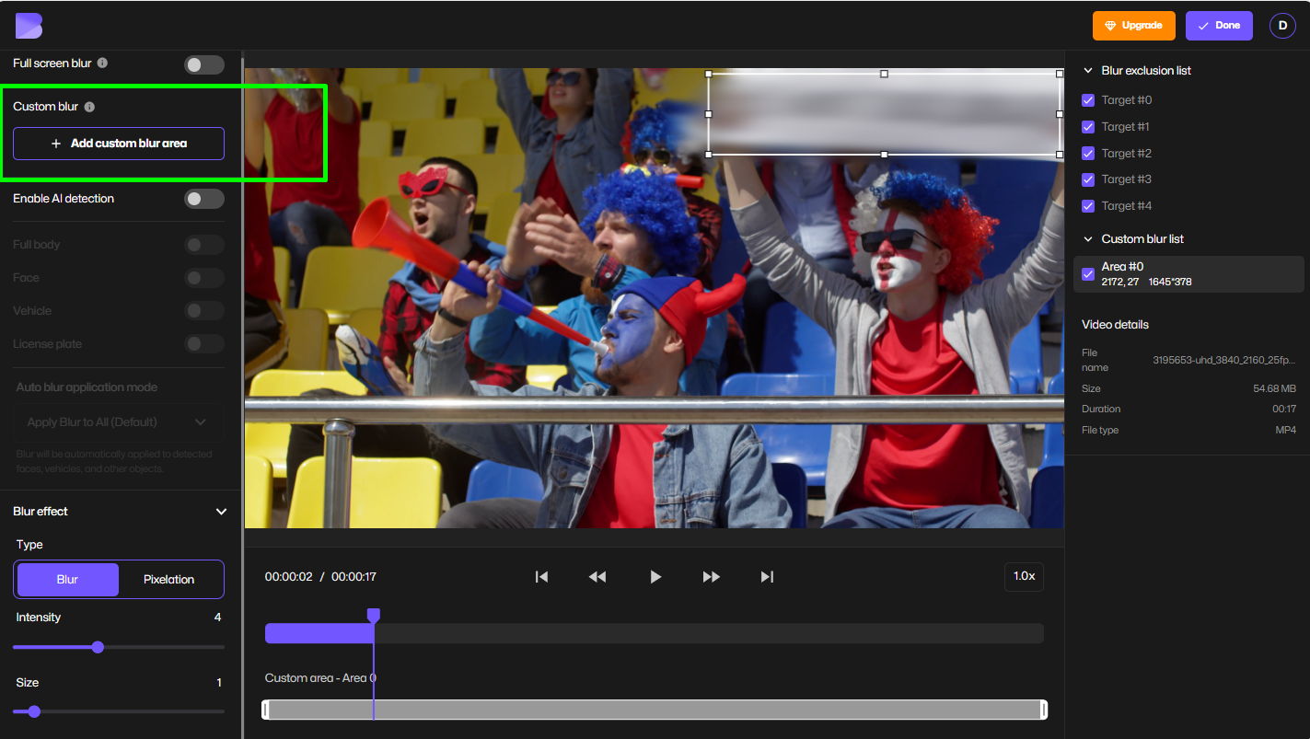This screenshot has width=1310, height=739.
Task: Fast forward the video
Action: 711,576
